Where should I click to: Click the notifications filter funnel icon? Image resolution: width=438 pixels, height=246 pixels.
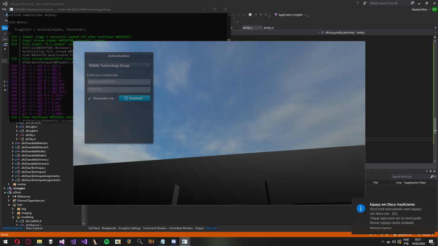[358, 3]
